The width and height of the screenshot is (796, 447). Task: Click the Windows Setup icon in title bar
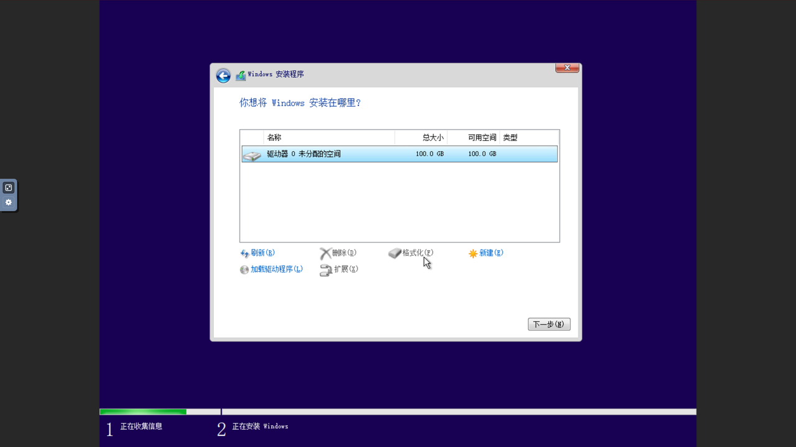(x=241, y=76)
